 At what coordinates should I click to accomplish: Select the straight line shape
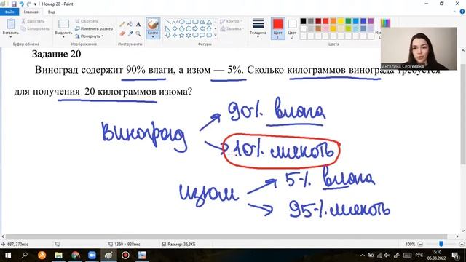[167, 22]
